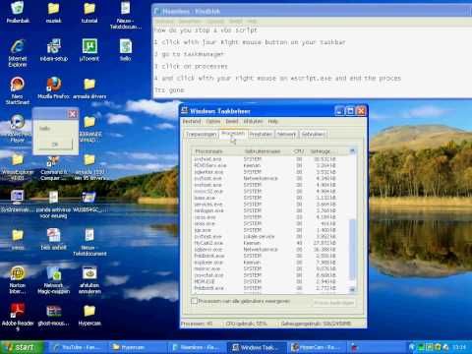Select the Nero StartSmart shortcut
472x354 pixels.
(17, 90)
